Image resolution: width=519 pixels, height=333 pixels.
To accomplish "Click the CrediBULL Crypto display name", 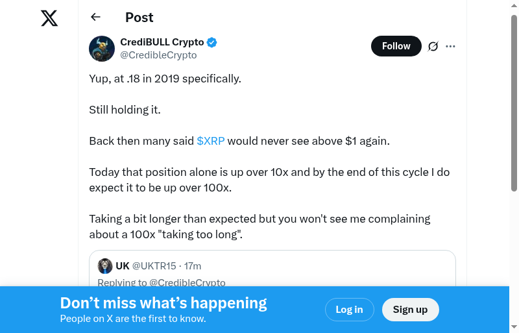I will coord(162,42).
